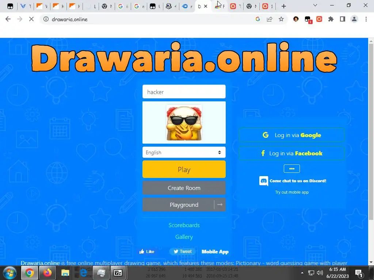Click the Drawaria.online title logo
Image resolution: width=374 pixels, height=280 pixels.
click(x=184, y=57)
